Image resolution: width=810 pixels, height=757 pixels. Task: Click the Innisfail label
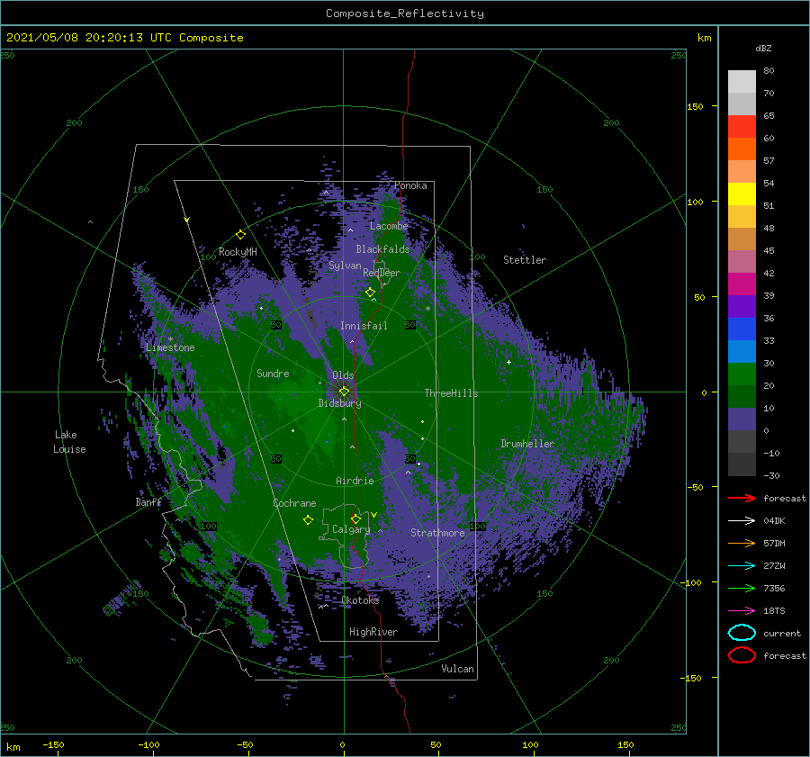364,326
